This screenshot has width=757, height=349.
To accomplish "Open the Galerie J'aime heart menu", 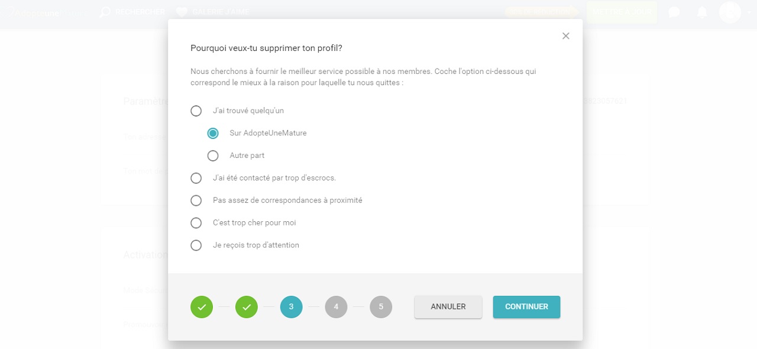I will coord(213,12).
